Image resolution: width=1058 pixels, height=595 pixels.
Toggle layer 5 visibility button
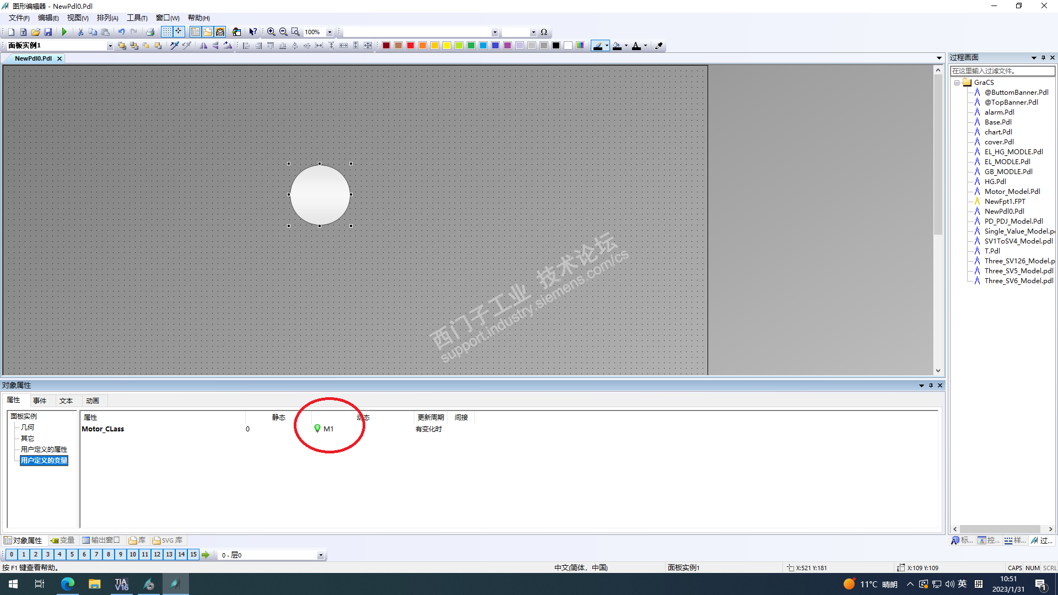pyautogui.click(x=72, y=555)
